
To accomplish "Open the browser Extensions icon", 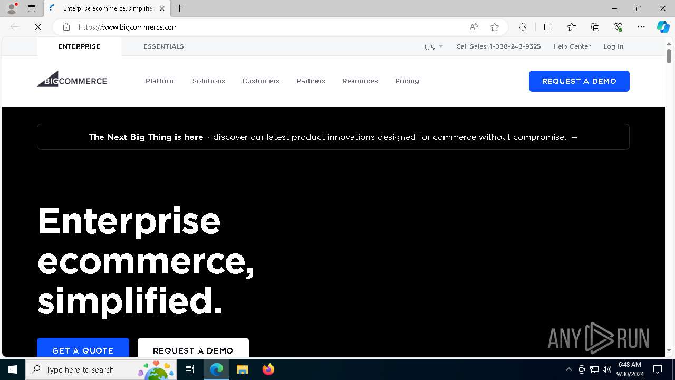I will point(523,27).
